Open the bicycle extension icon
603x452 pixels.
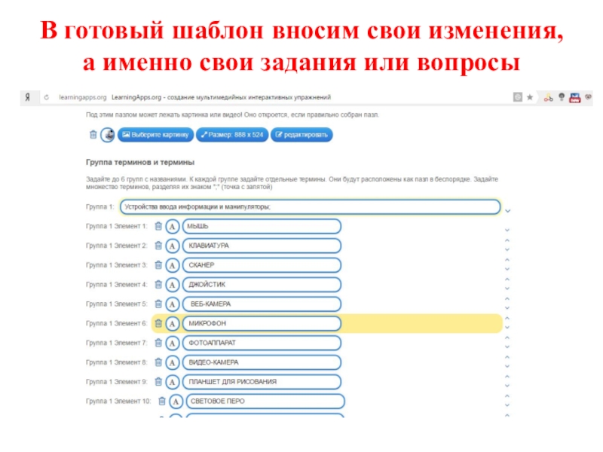549,98
